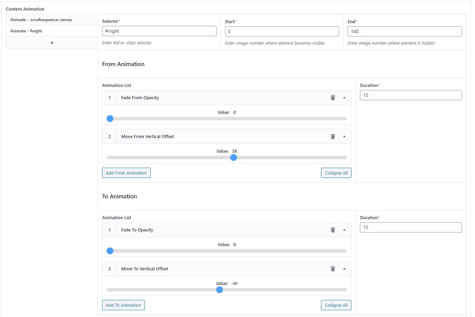The width and height of the screenshot is (475, 317).
Task: Collapse the Move From Vertical Offset panel
Action: click(344, 137)
